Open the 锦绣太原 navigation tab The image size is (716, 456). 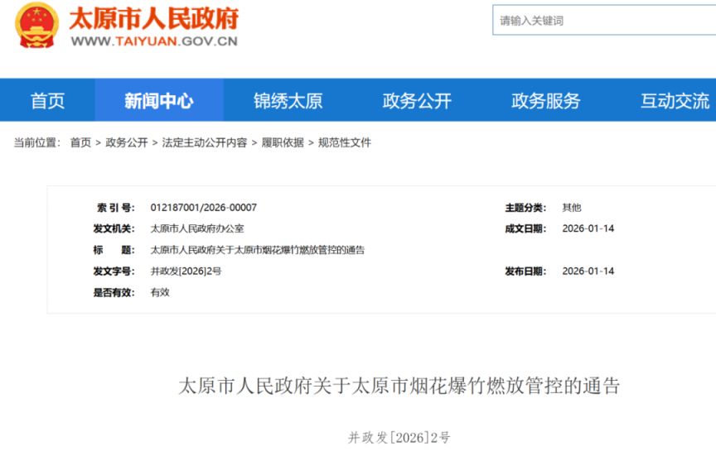pyautogui.click(x=288, y=100)
